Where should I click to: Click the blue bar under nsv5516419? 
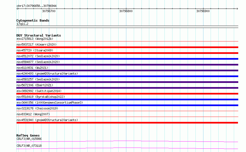tap(127, 99)
